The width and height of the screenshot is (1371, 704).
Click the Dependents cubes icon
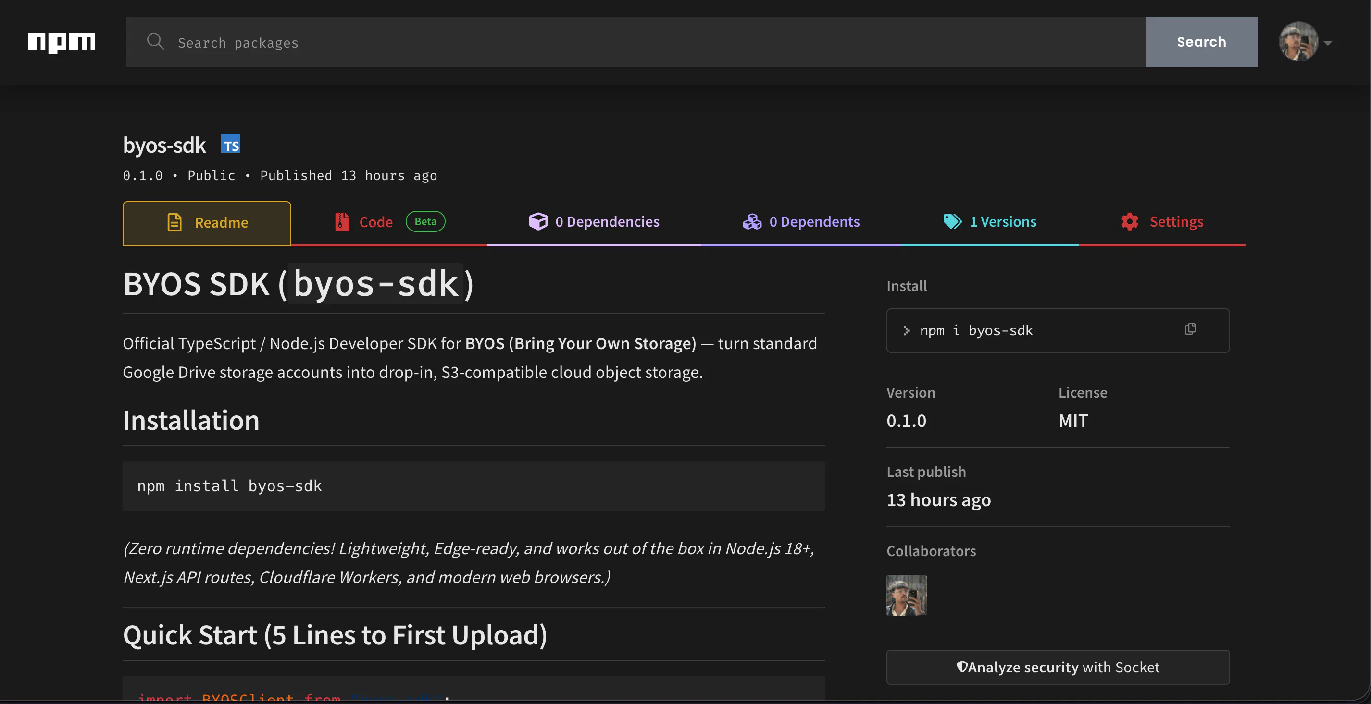tap(752, 222)
